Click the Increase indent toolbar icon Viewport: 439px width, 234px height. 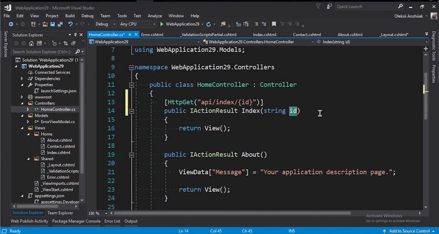point(264,24)
